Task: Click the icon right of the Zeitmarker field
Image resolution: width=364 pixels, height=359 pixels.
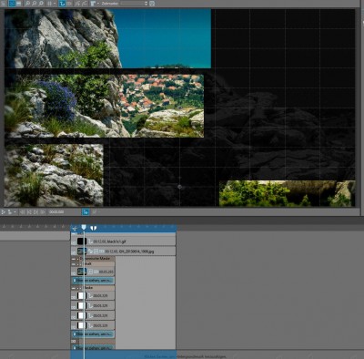Action: coord(152,4)
